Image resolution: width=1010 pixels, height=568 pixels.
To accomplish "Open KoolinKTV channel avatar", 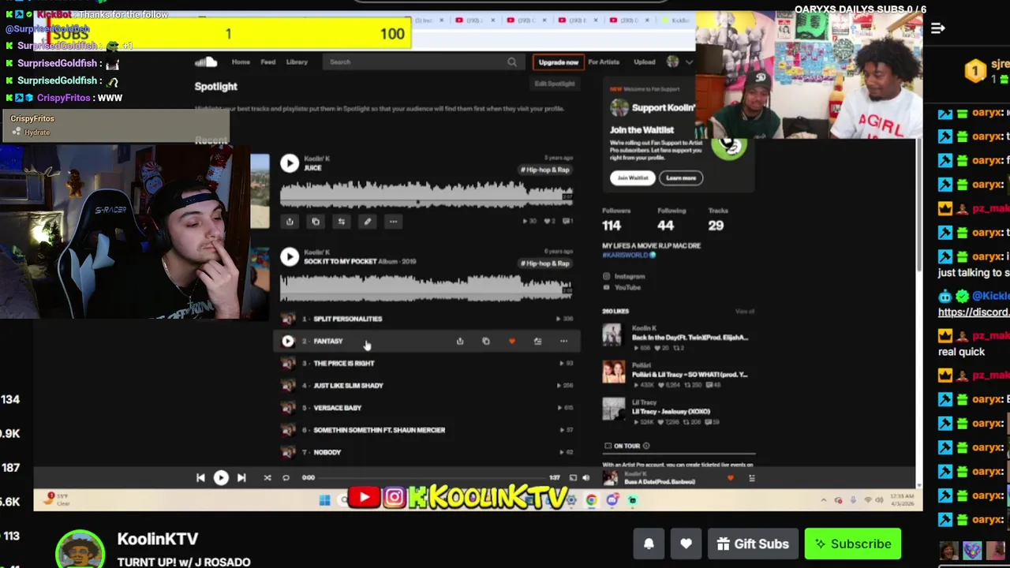I will 80,549.
